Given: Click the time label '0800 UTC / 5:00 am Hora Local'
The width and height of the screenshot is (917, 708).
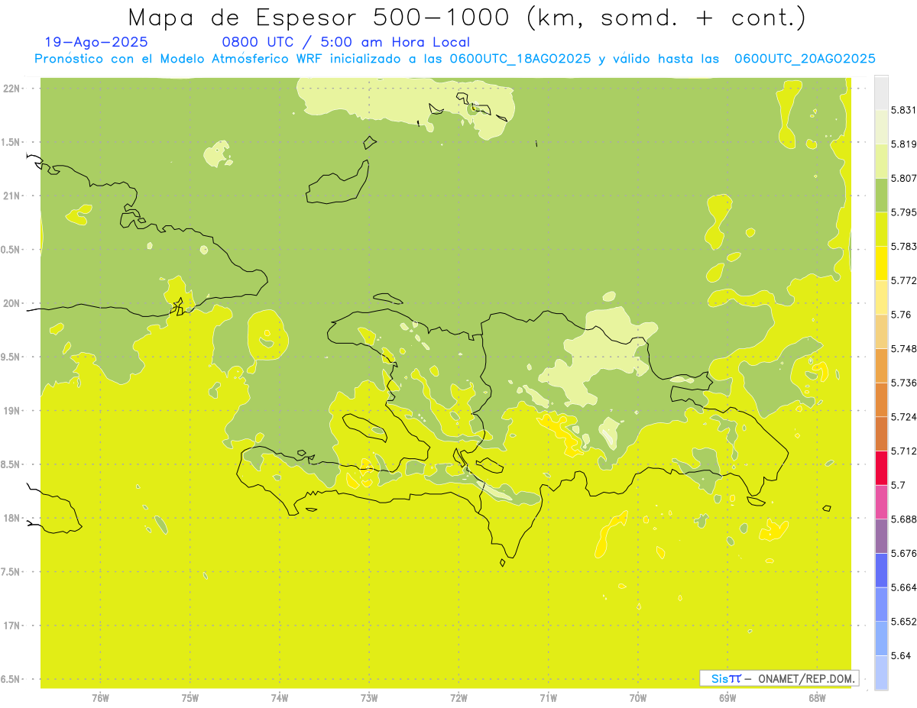Looking at the screenshot, I should click(x=346, y=43).
